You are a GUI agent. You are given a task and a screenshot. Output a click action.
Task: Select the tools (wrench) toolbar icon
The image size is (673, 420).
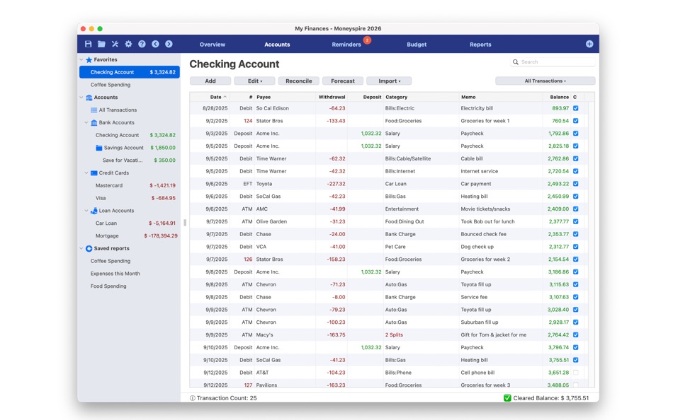[115, 44]
